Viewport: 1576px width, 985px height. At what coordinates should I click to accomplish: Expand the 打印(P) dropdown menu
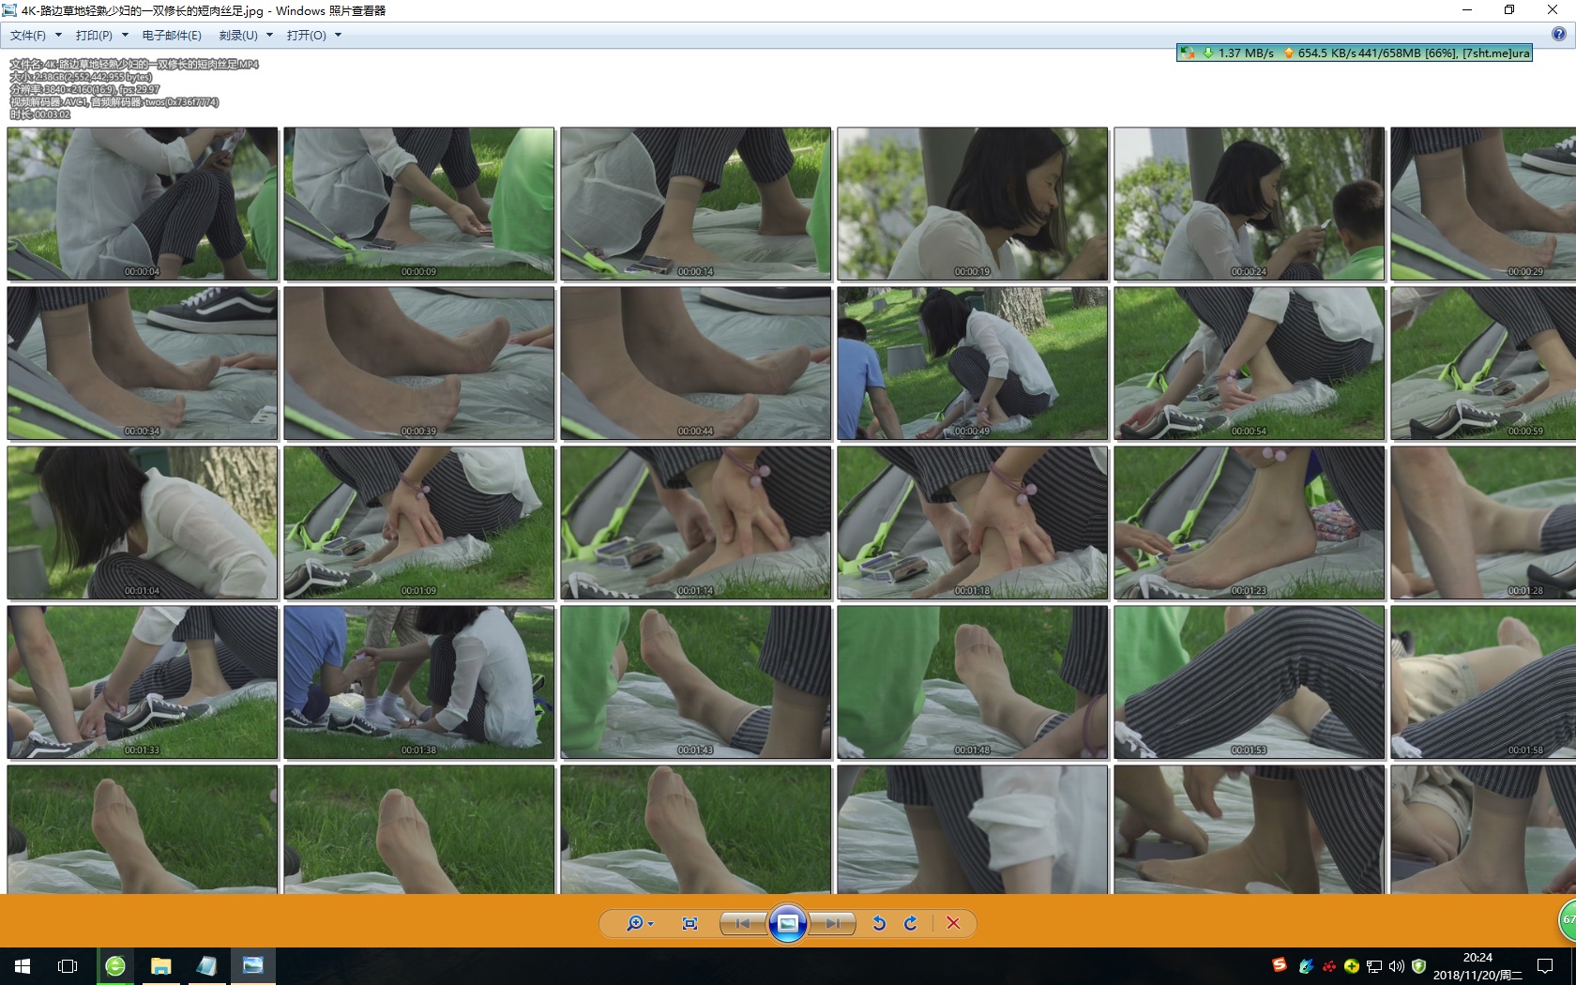[100, 35]
